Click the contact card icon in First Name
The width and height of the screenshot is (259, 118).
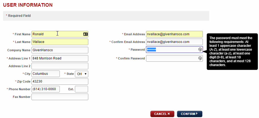pos(85,34)
